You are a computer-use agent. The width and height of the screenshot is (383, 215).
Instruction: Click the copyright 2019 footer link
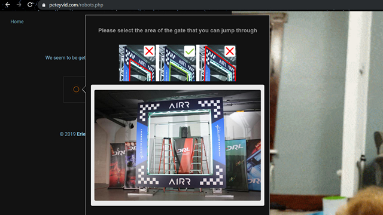click(x=72, y=134)
